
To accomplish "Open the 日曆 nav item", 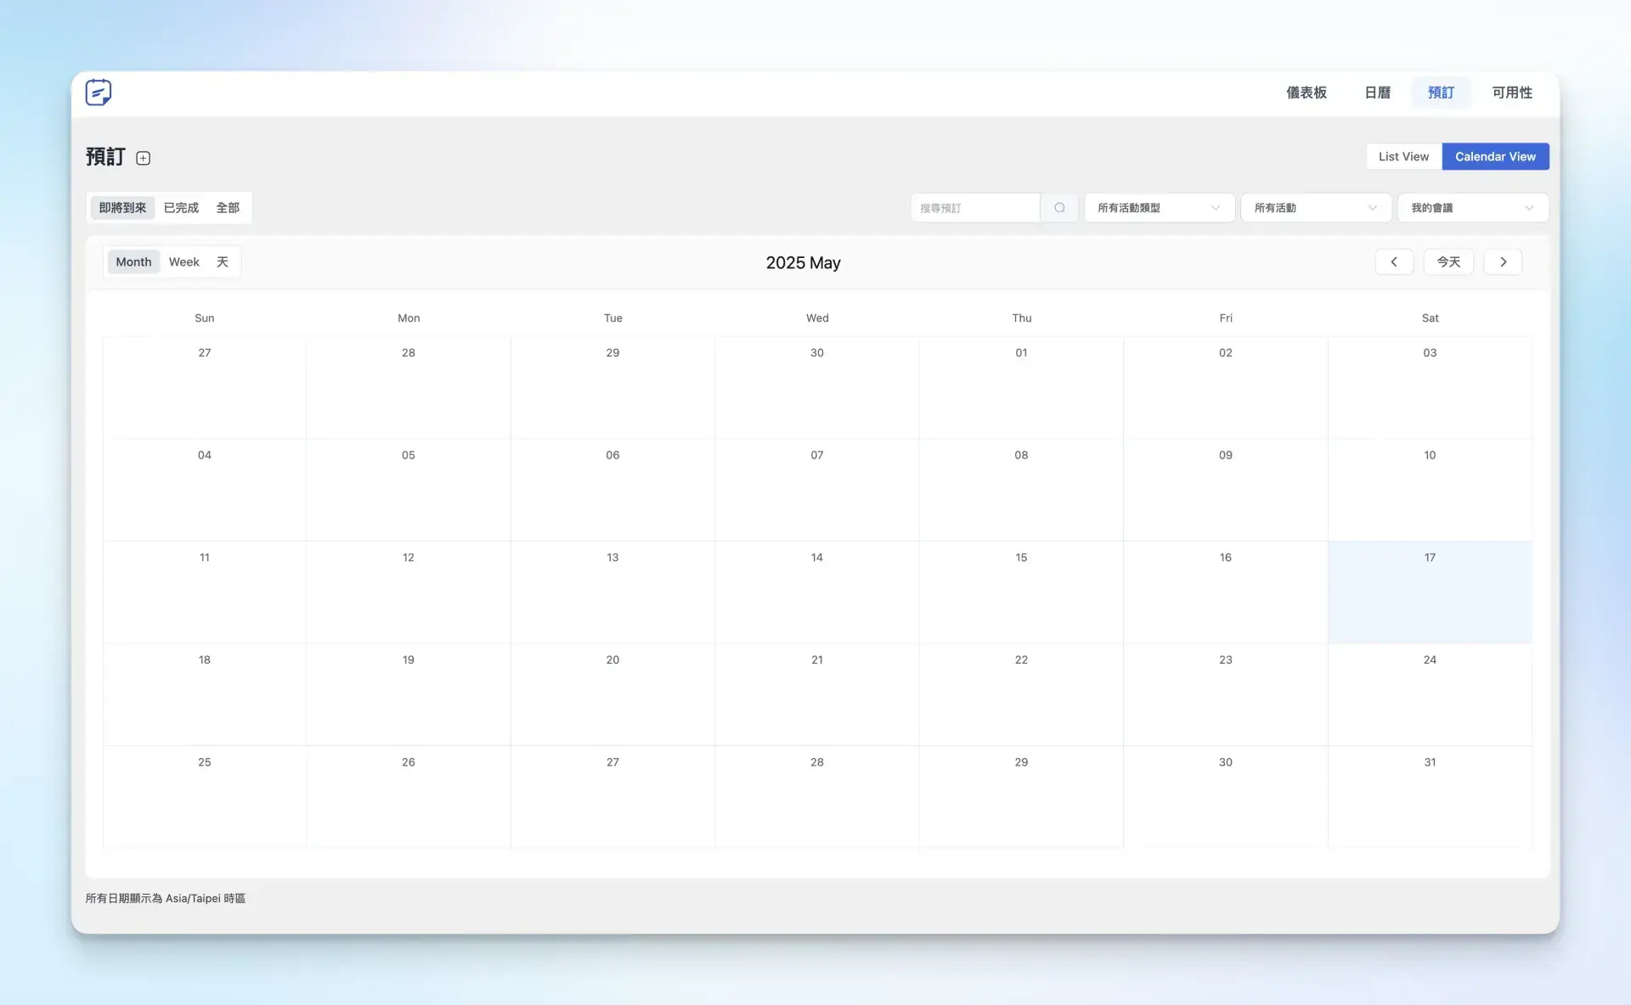I will point(1377,93).
